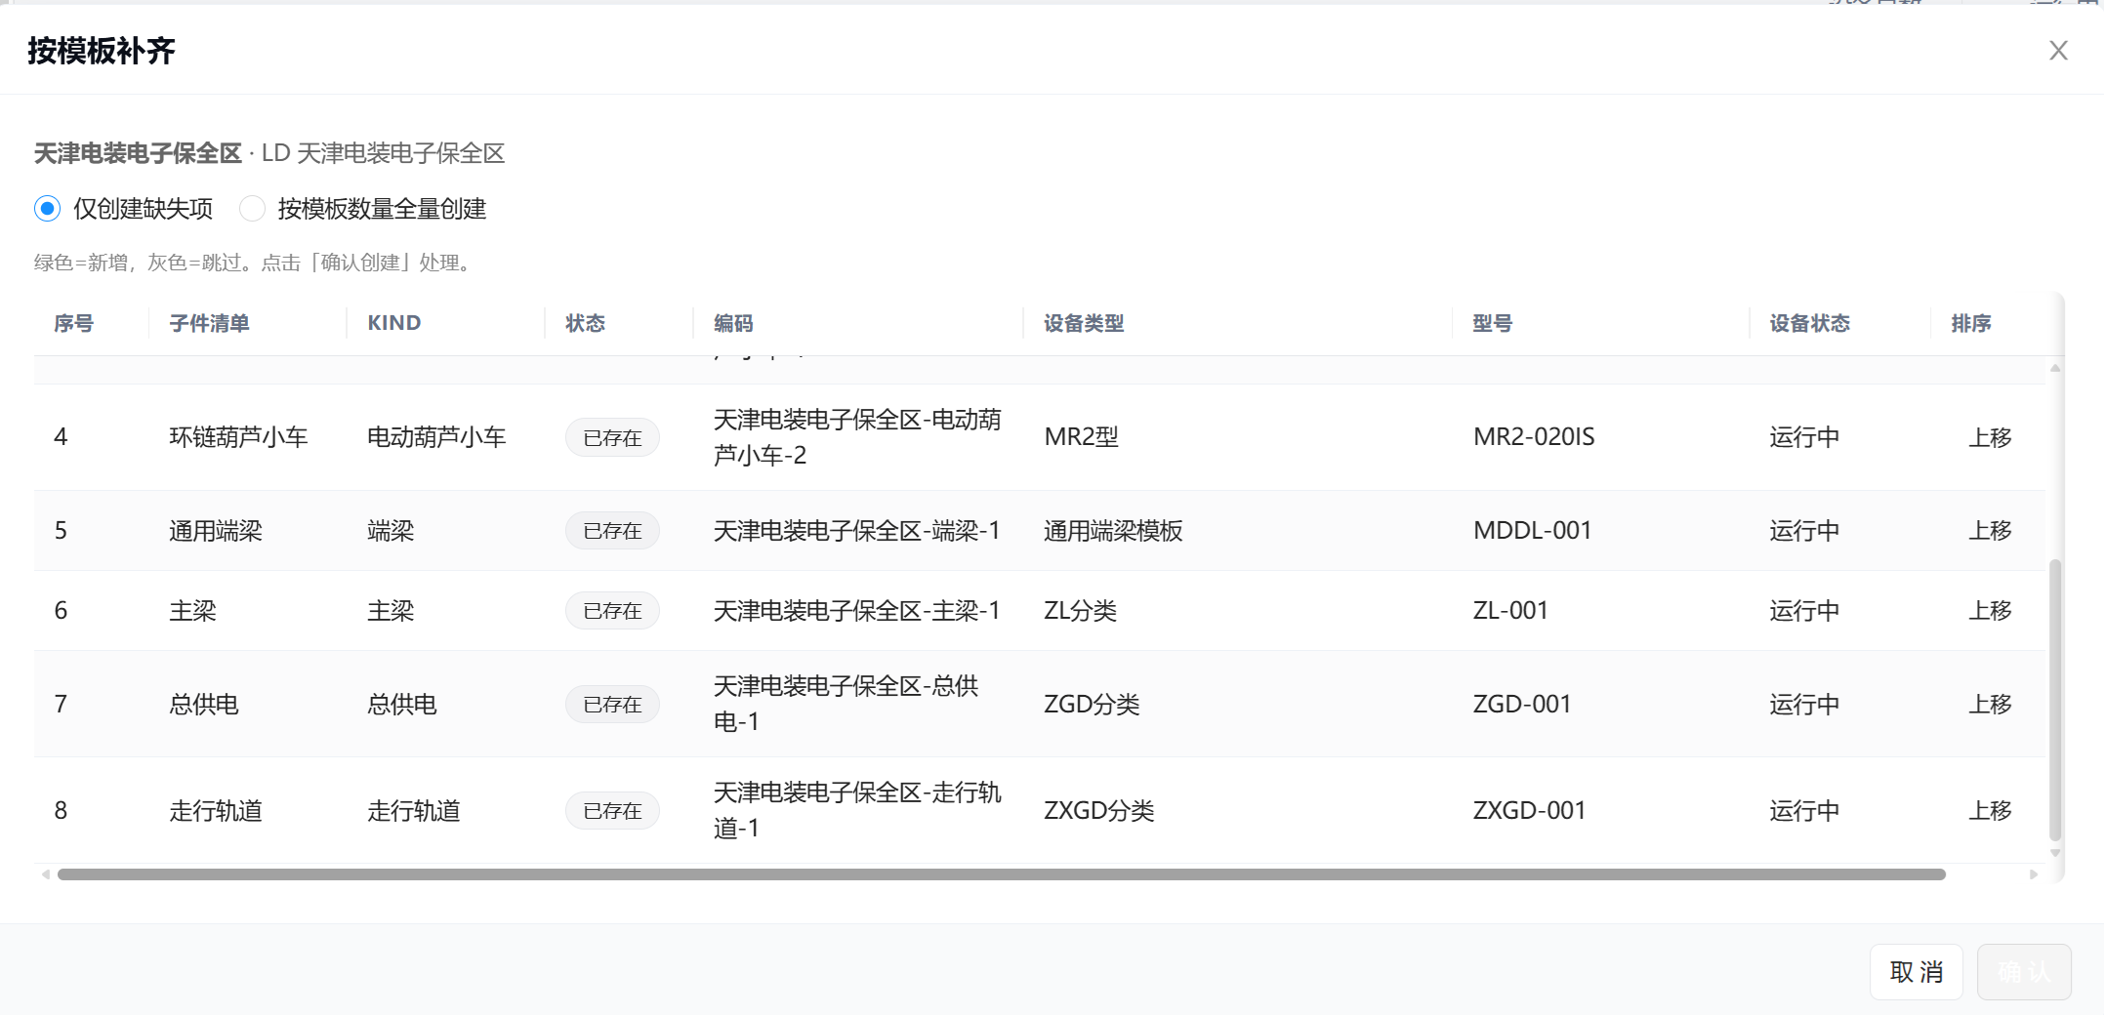Click the device type MR2型
Image resolution: width=2104 pixels, height=1015 pixels.
tap(1081, 437)
